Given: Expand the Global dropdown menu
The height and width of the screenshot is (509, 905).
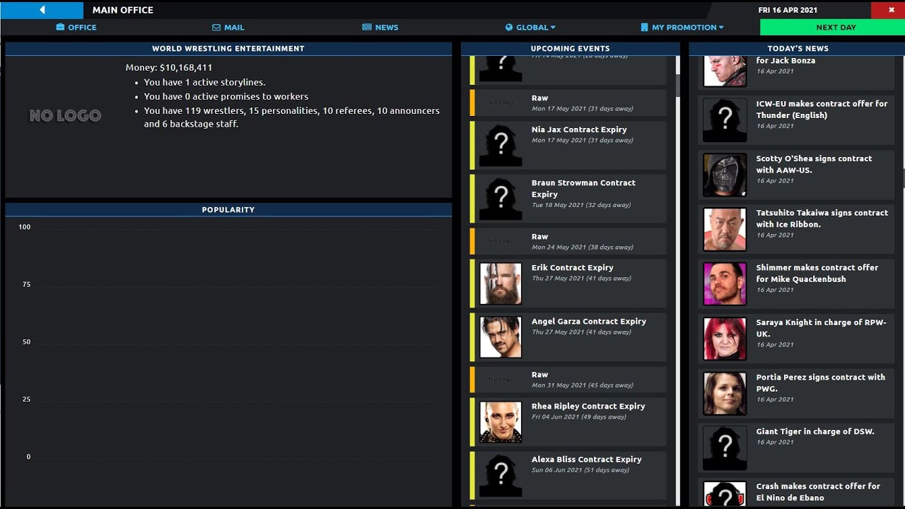Looking at the screenshot, I should (530, 28).
